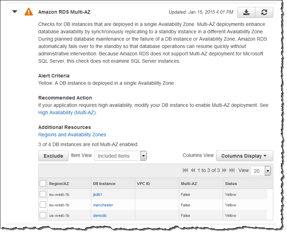The width and height of the screenshot is (287, 233).
Task: Click the refresh check icon
Action: tap(264, 12)
